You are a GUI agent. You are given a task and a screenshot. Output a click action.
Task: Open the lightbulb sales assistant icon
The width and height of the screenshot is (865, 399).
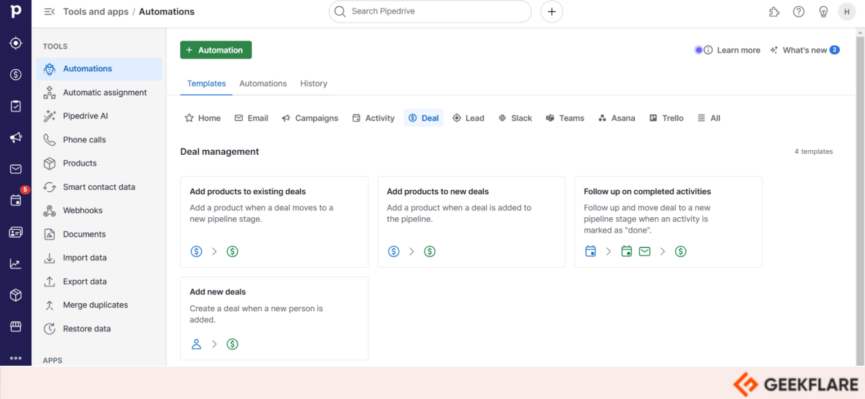coord(823,11)
